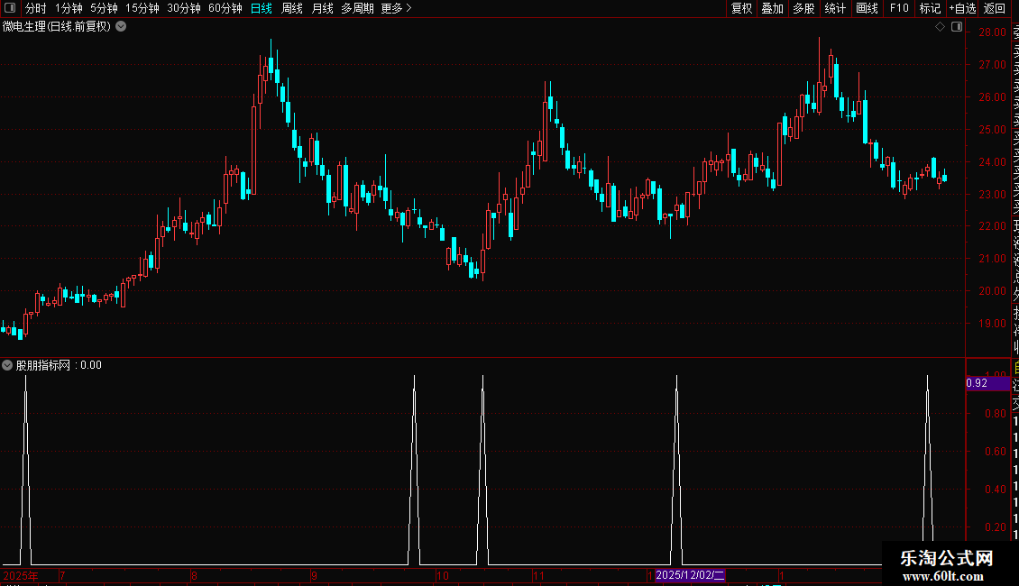Click the 2025/12/02 date marker on the timeline
Image resolution: width=1019 pixels, height=586 pixels.
[x=690, y=575]
